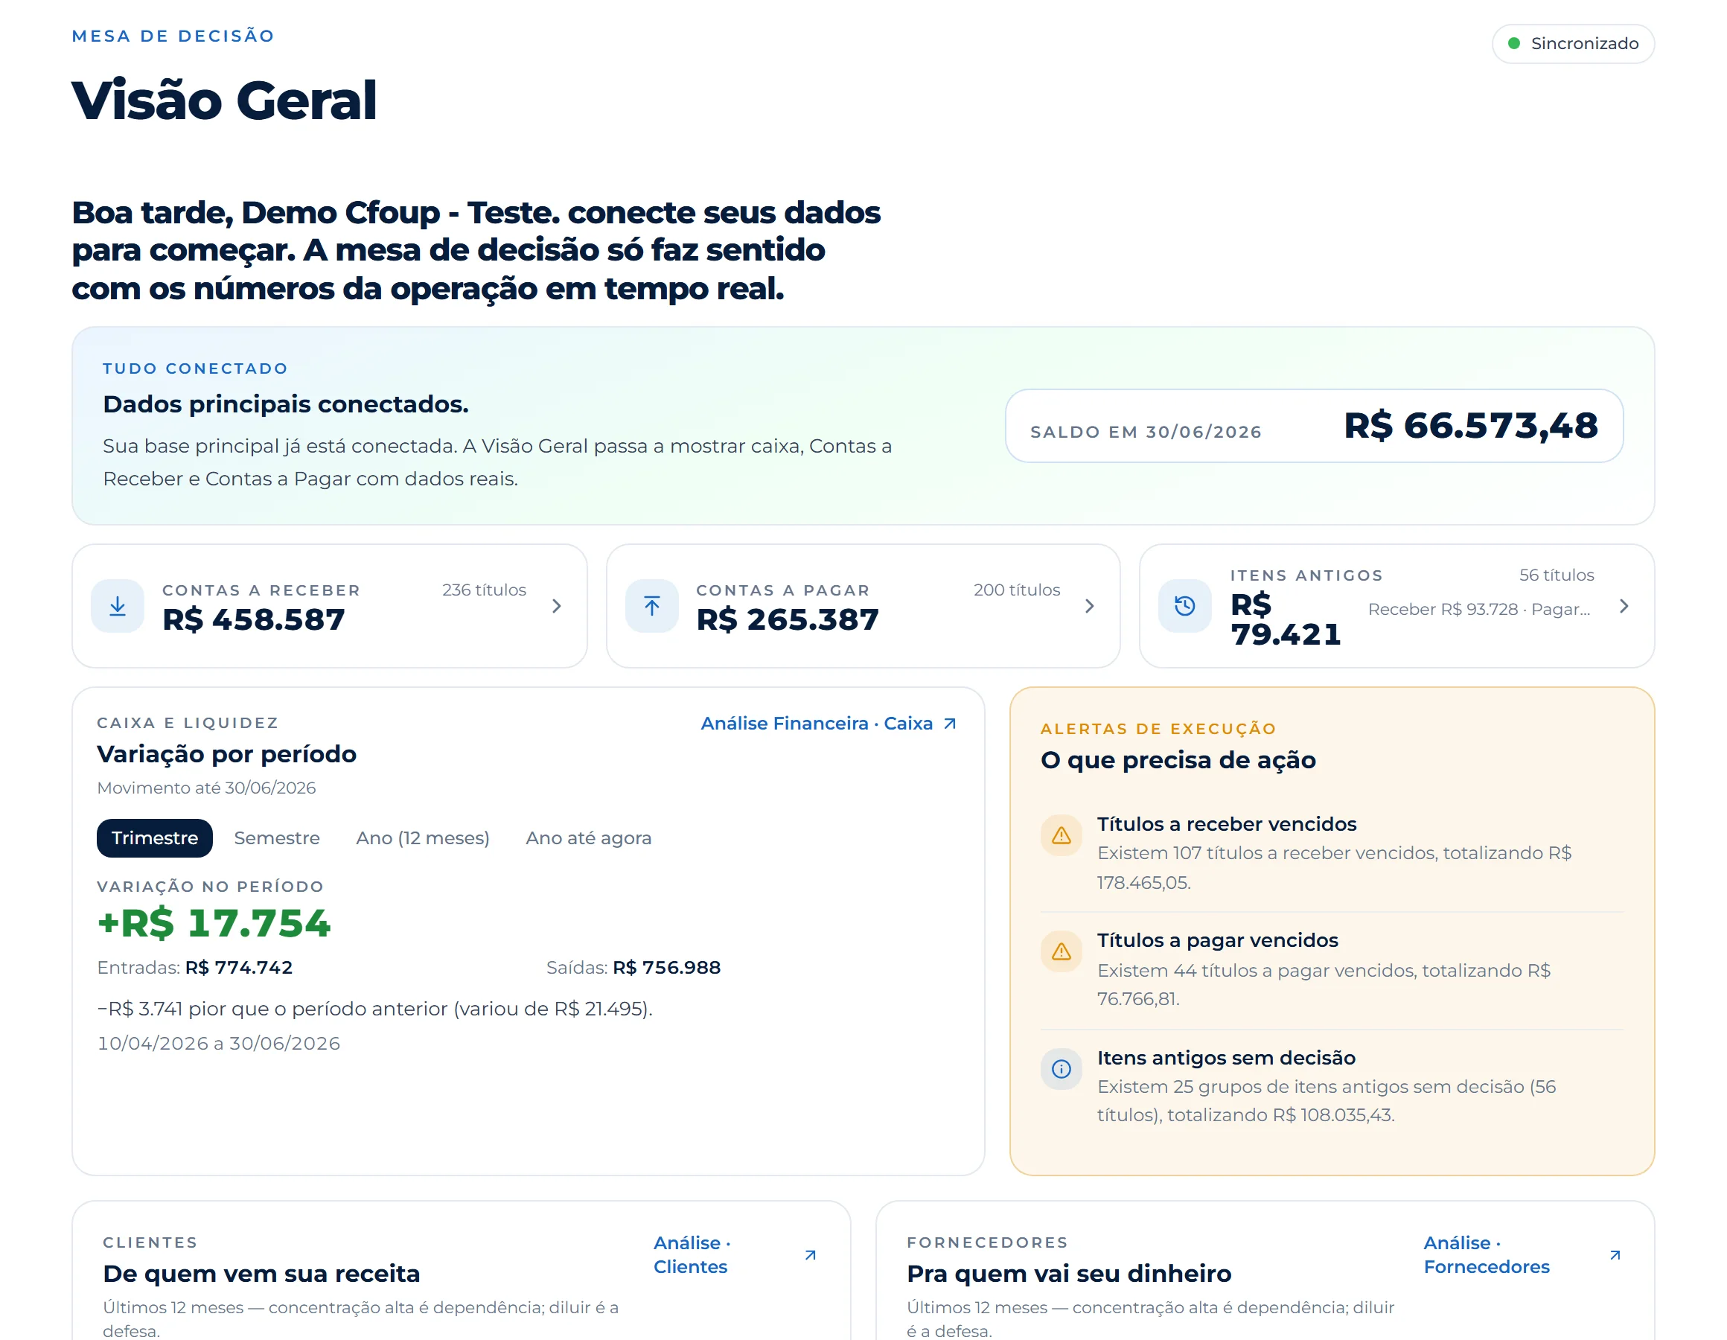Click the info icon beside Itens antigos sem decisão
Viewport: 1727px width, 1340px height.
(1062, 1069)
